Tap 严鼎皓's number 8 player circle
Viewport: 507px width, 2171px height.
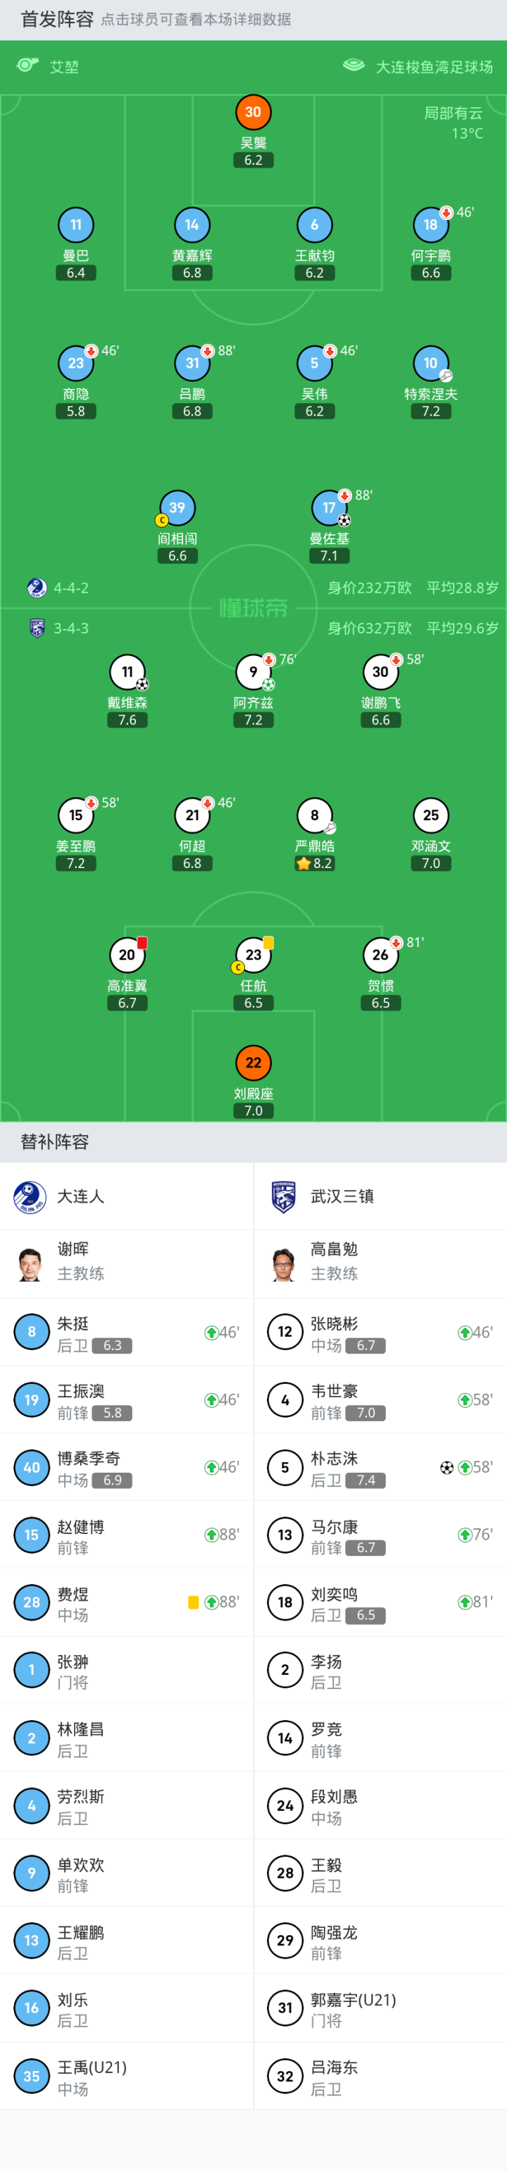314,815
